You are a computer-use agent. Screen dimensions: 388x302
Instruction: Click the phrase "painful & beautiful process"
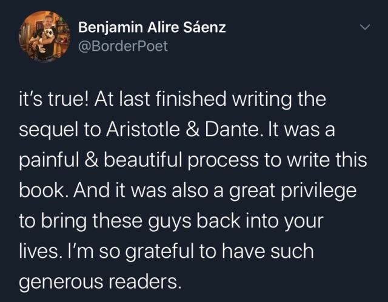click(x=139, y=161)
